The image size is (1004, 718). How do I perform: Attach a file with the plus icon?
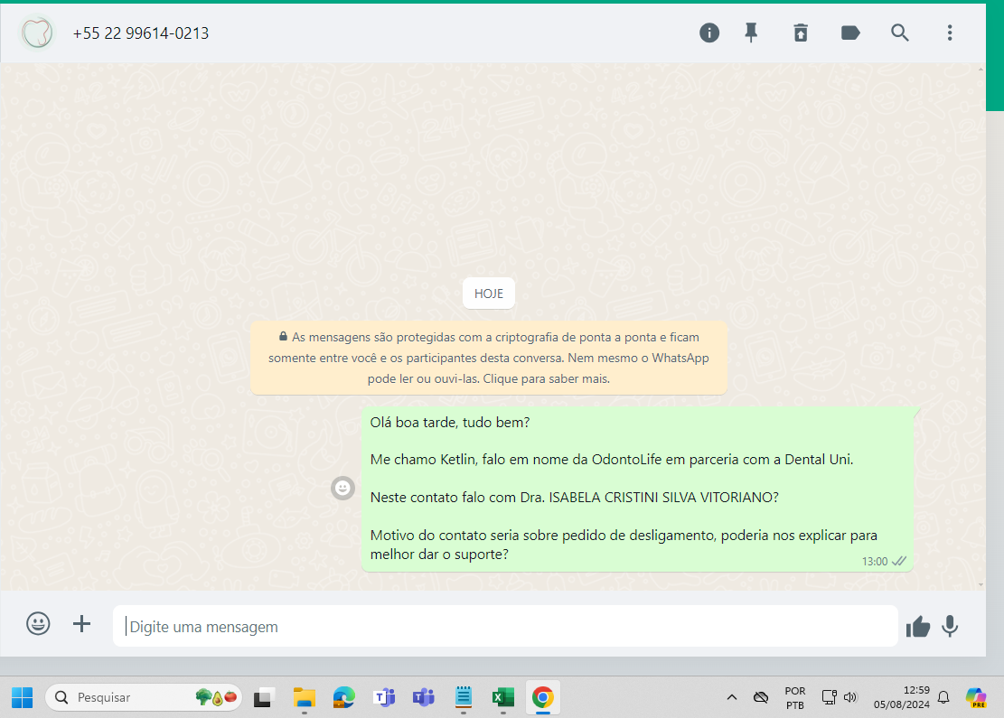81,623
